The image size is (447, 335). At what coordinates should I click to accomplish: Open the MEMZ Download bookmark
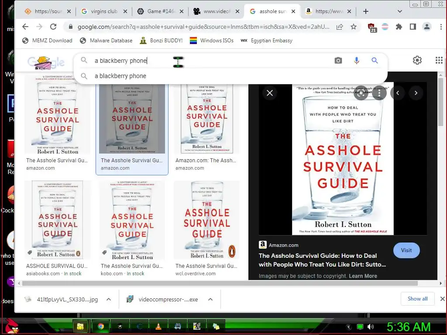47,41
